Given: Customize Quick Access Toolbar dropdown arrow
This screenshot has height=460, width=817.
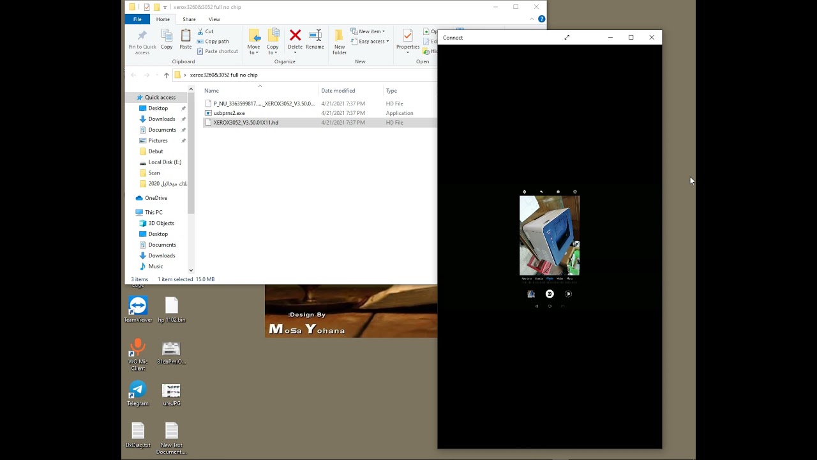Looking at the screenshot, I should point(165,7).
